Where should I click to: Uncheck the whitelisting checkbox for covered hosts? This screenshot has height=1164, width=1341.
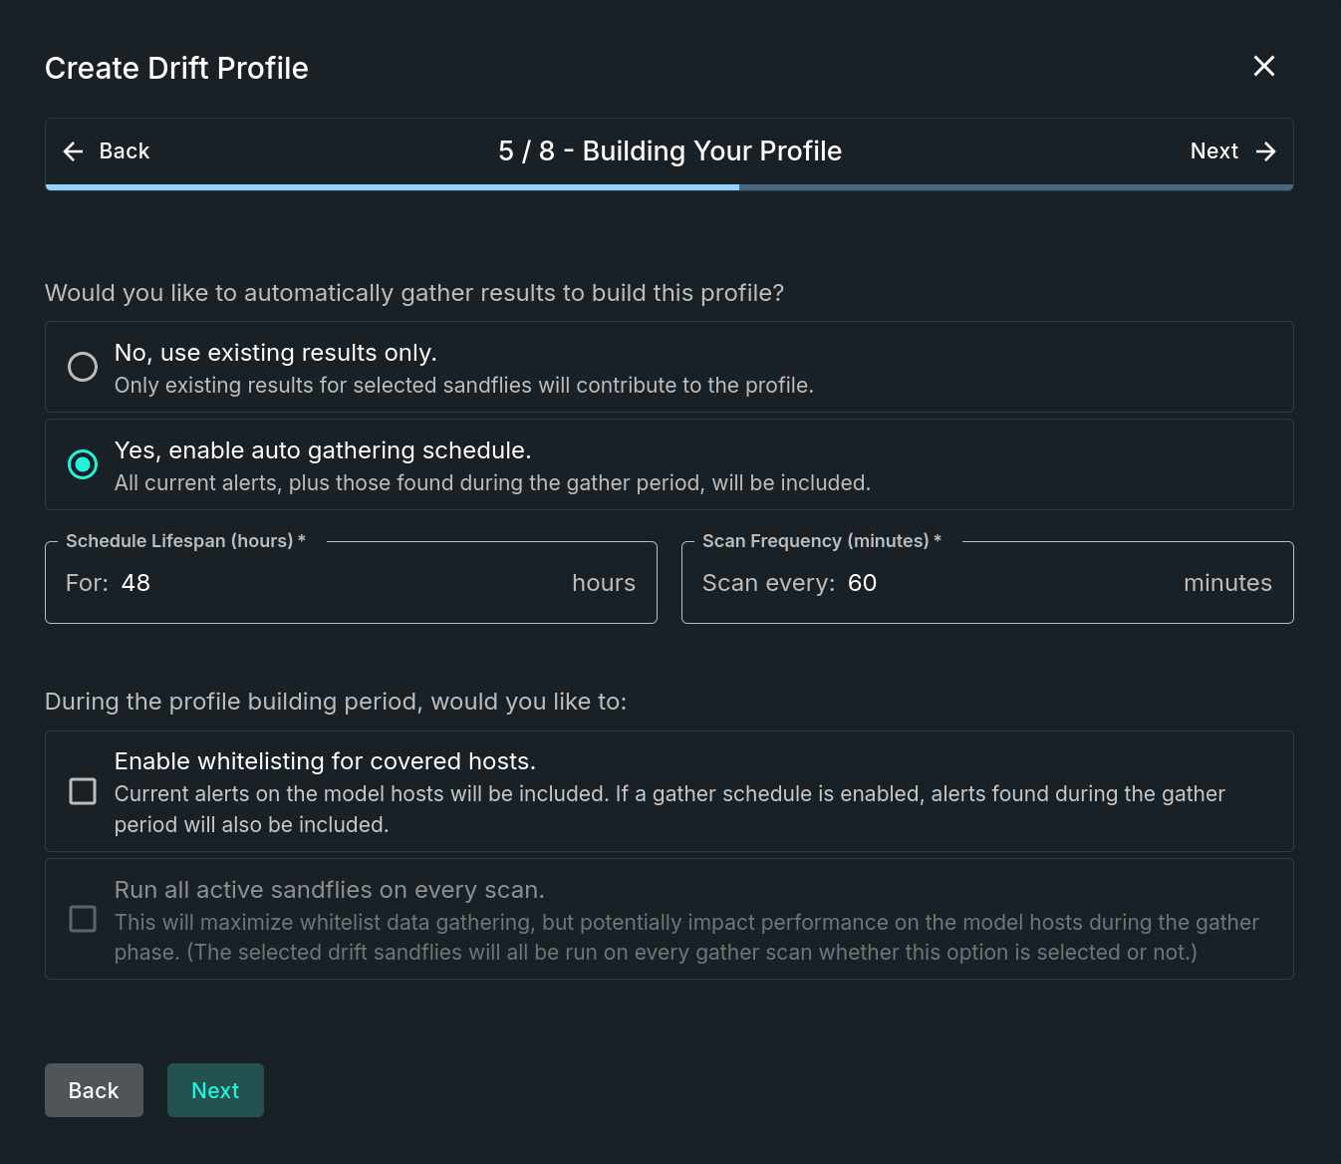(x=83, y=791)
